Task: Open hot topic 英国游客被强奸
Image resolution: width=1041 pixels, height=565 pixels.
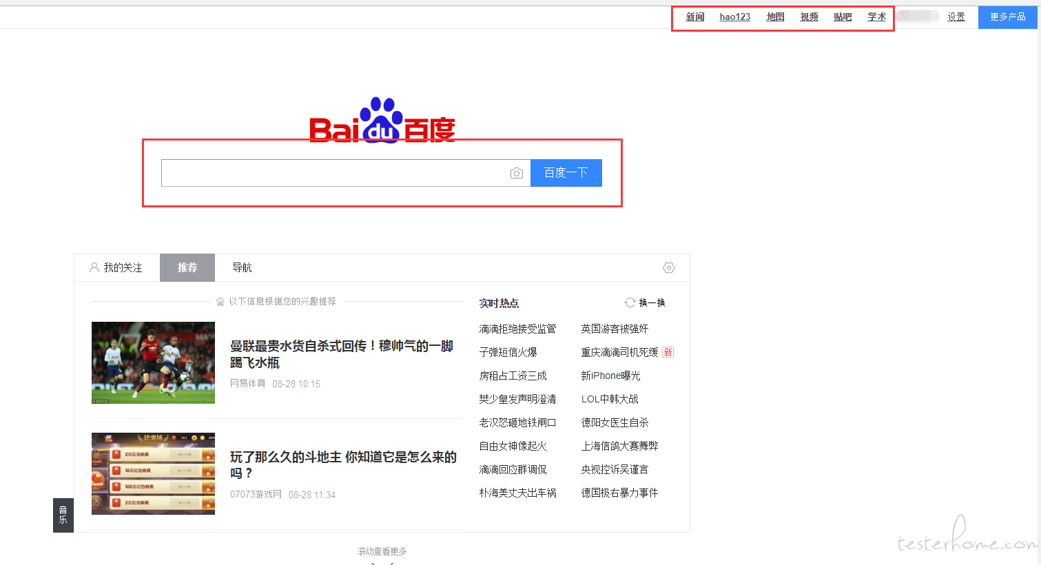Action: click(x=615, y=329)
